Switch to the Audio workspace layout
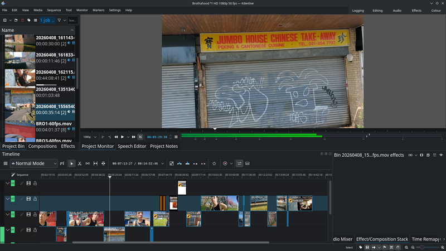 click(397, 11)
